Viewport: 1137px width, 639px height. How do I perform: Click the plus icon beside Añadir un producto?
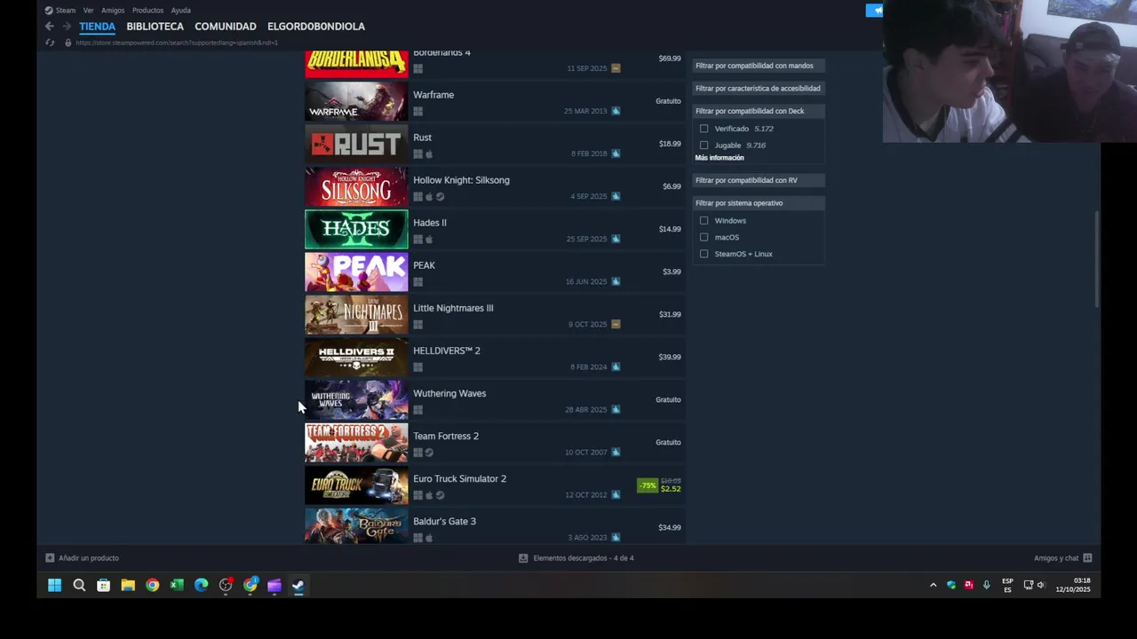coord(50,558)
